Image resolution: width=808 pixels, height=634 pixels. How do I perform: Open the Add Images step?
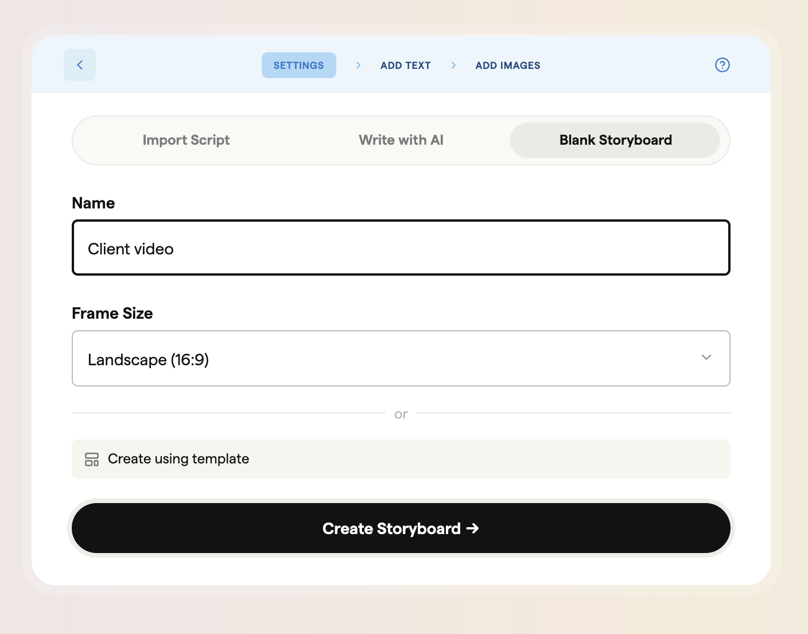tap(507, 65)
